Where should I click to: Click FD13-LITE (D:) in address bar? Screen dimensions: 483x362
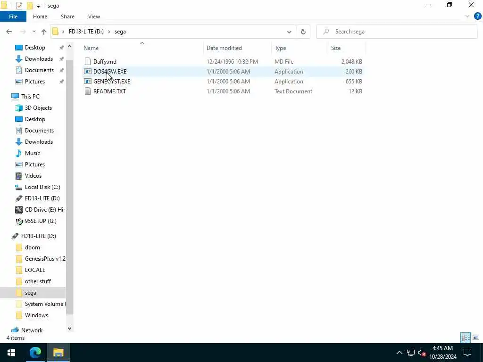pos(86,32)
